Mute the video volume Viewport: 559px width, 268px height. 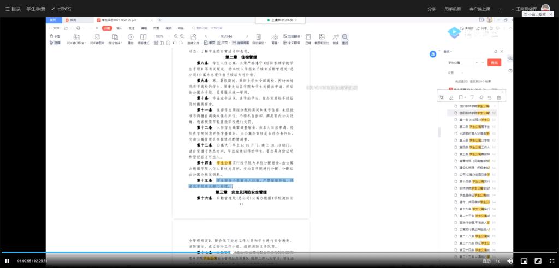[510, 261]
